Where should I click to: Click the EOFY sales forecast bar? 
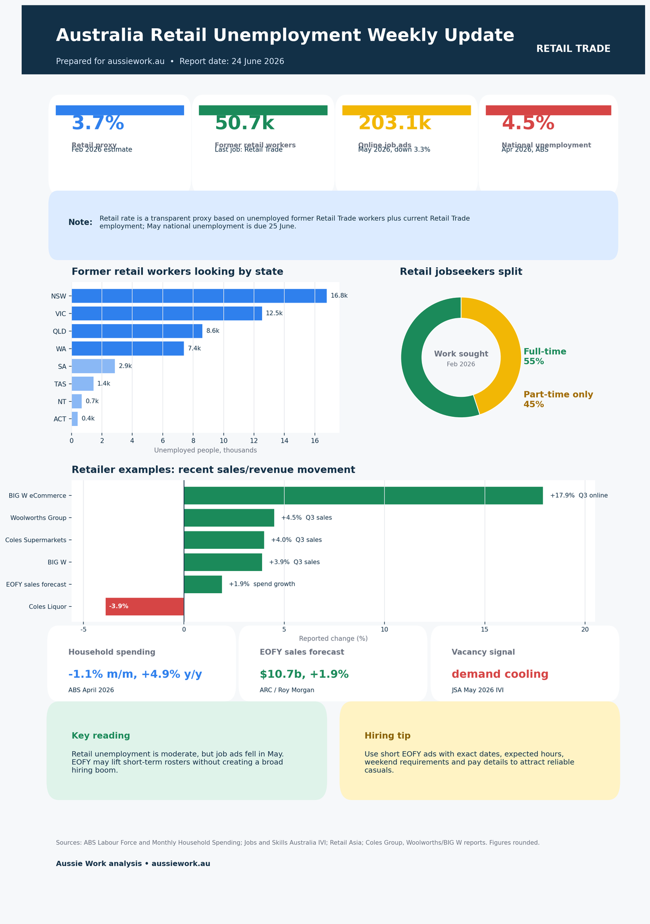click(x=203, y=585)
